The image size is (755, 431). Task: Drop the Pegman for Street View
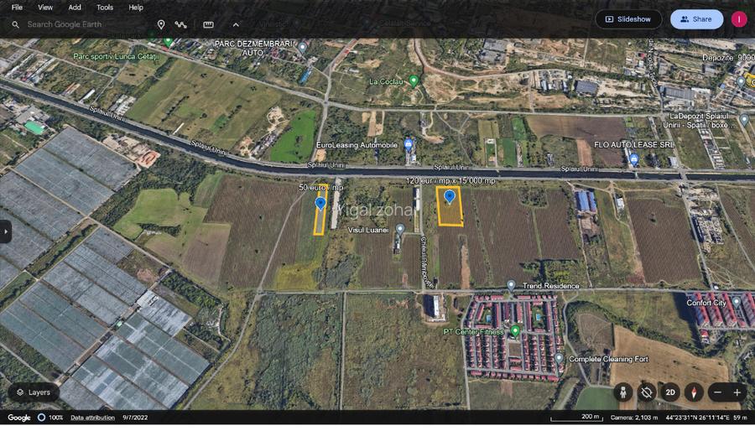pos(622,392)
